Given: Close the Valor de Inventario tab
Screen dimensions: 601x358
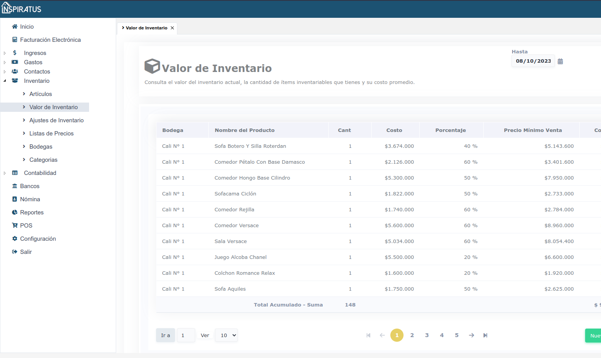Looking at the screenshot, I should 172,28.
